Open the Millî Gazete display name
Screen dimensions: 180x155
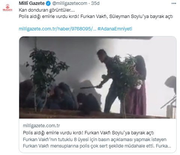click(x=31, y=3)
